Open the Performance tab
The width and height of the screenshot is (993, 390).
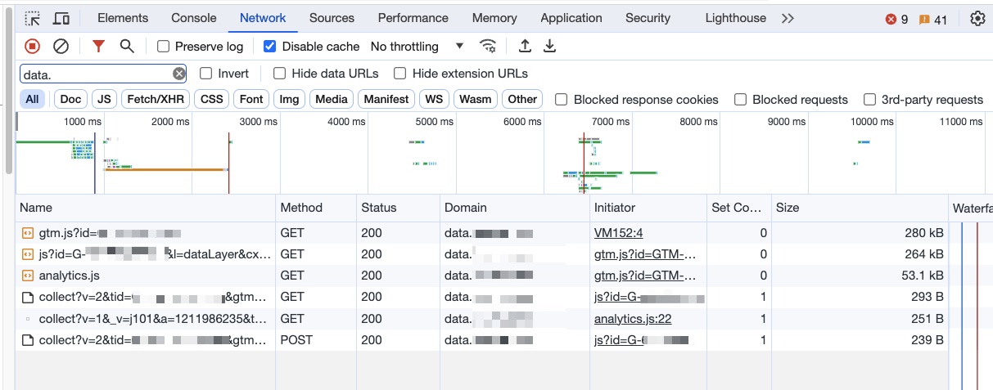tap(413, 18)
